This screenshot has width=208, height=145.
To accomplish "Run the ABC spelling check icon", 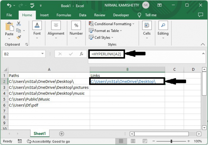I will pos(32,5).
